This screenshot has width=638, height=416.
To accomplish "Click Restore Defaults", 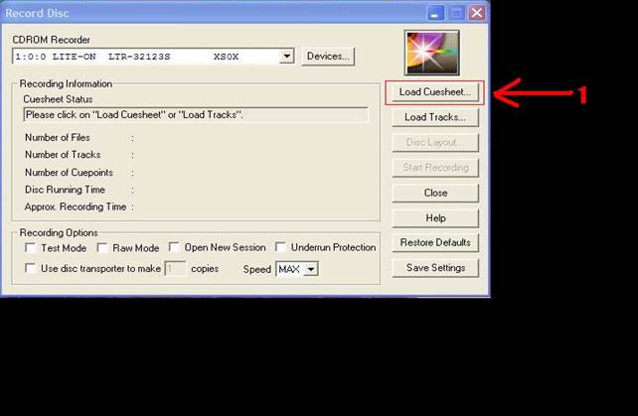I will pos(434,242).
